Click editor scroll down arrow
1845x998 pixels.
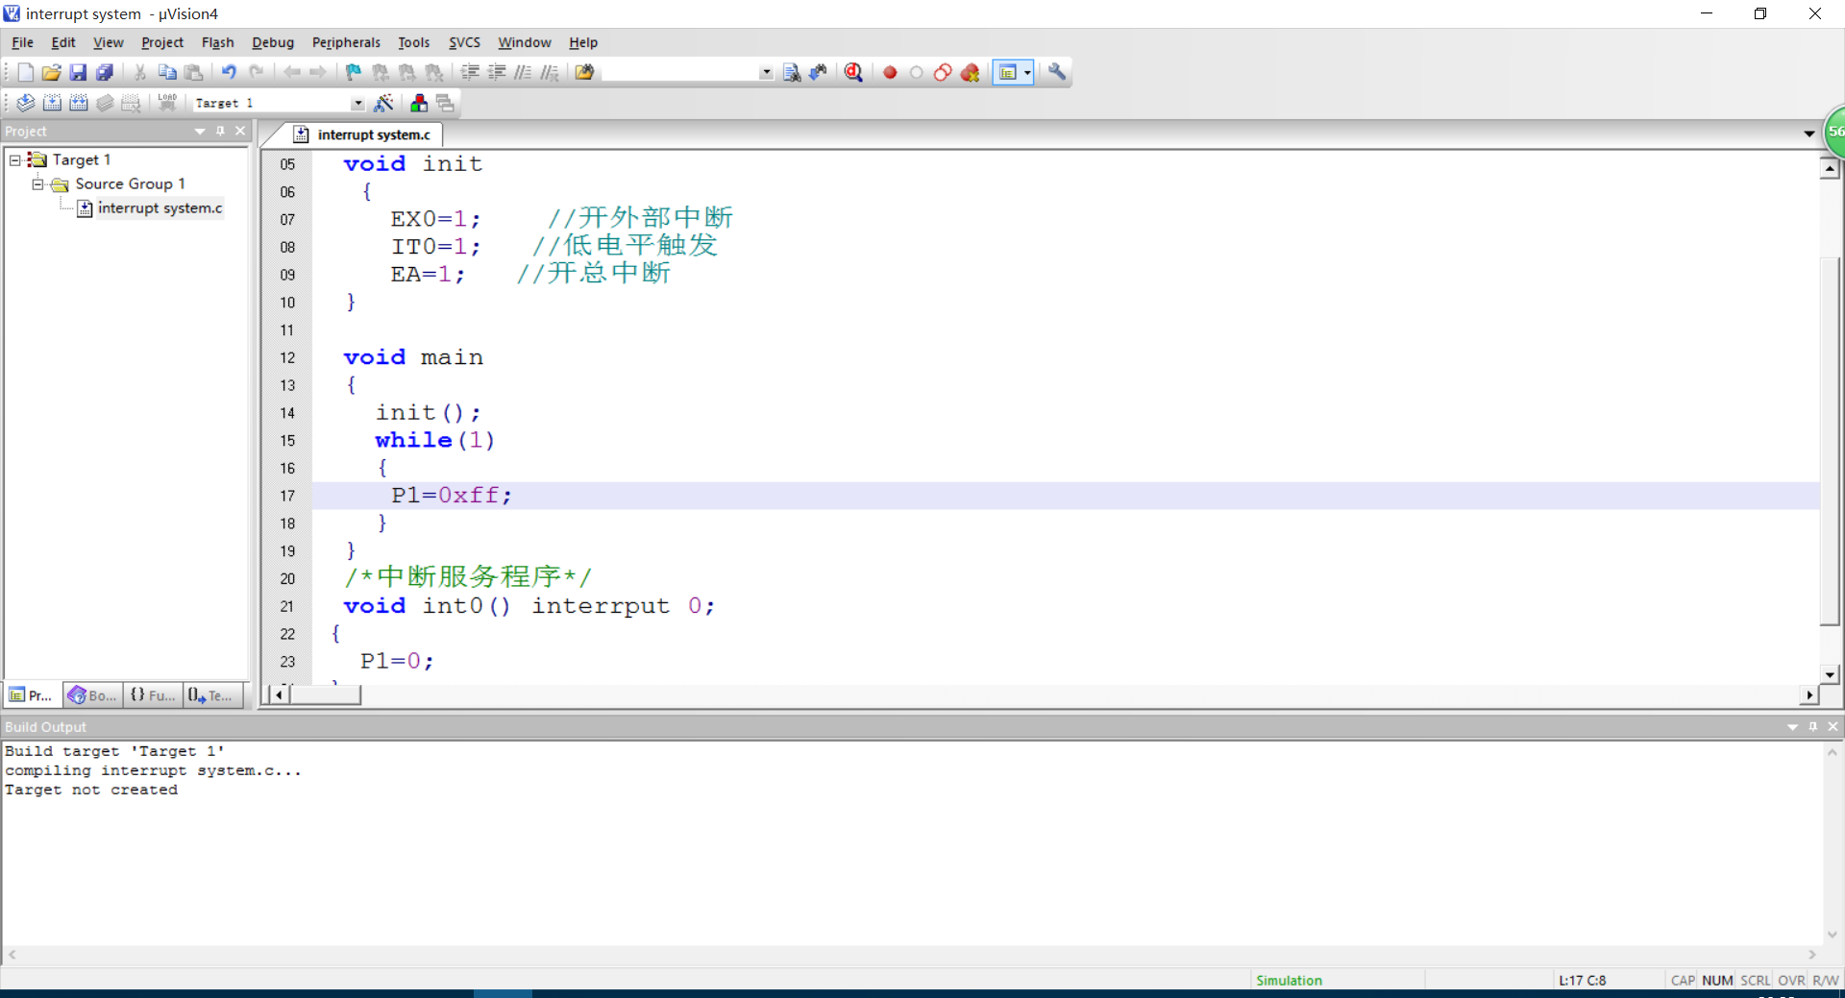click(1830, 675)
